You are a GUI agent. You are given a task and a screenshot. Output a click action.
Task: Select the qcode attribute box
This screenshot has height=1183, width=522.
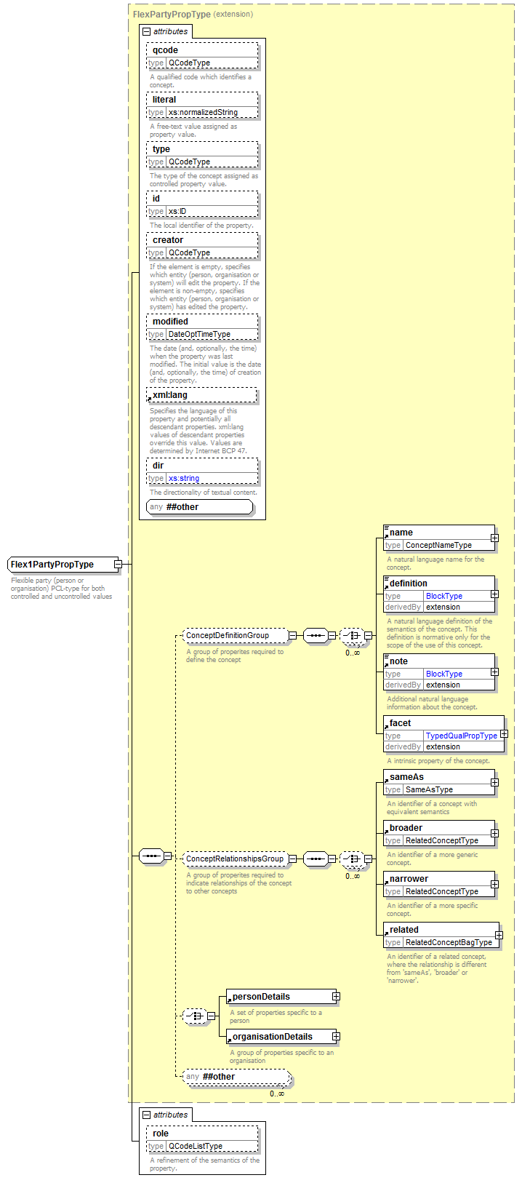(202, 50)
